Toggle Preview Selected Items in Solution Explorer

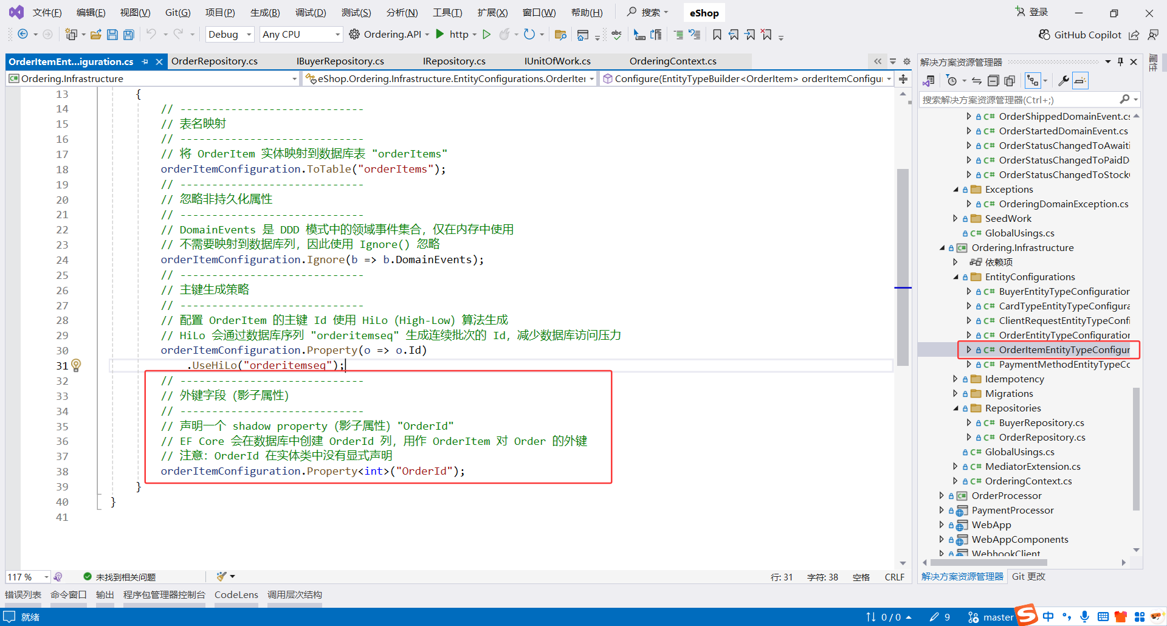(1080, 80)
